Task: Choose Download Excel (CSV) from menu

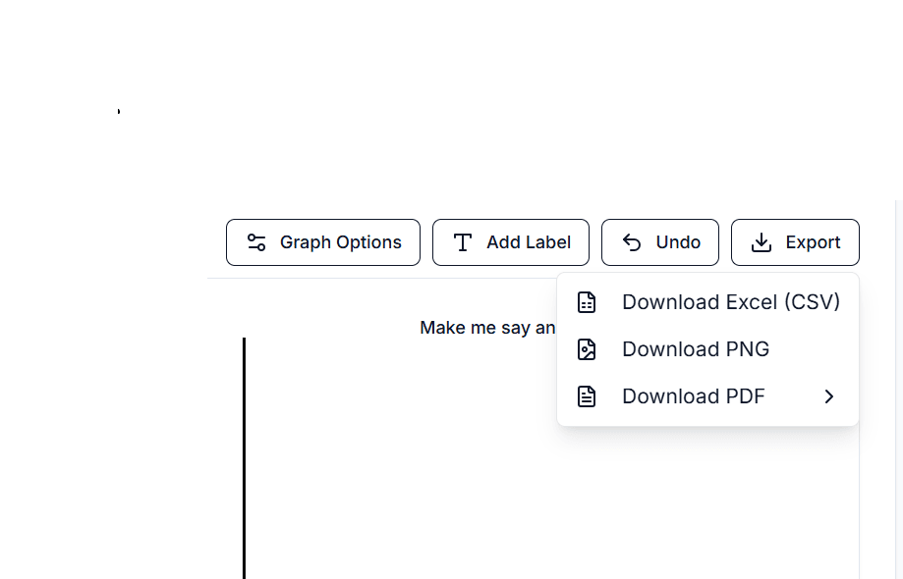Action: [x=730, y=302]
